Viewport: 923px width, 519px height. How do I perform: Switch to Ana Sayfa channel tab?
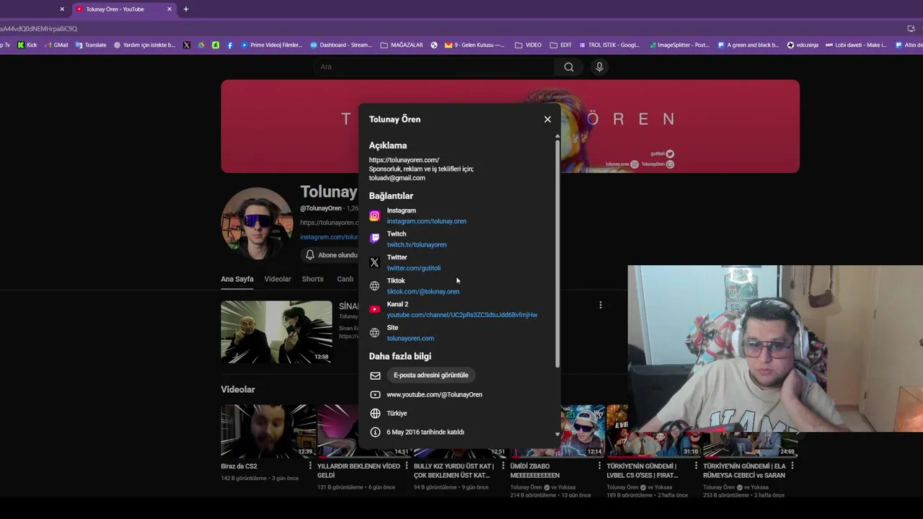[237, 279]
